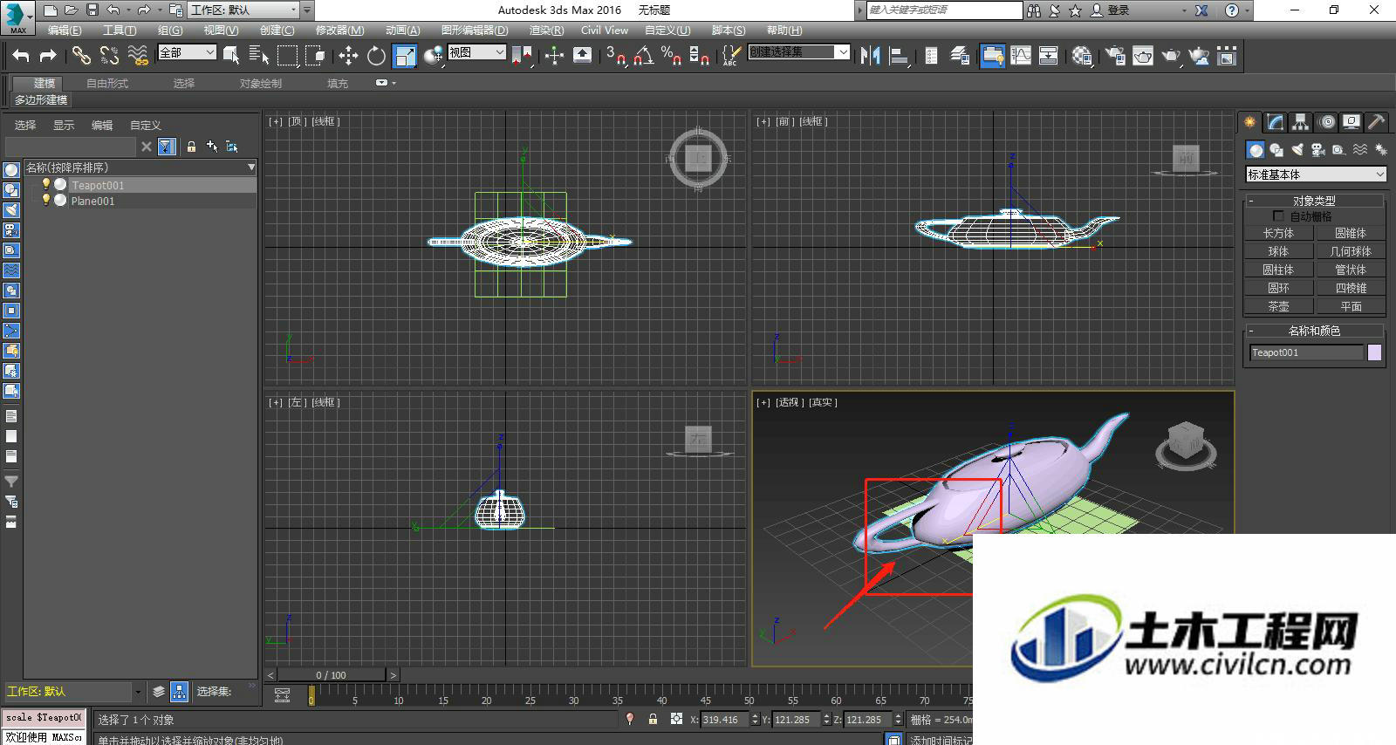Click the Use Pivot Point Center icon
Viewport: 1396px width, 745px height.
[x=522, y=56]
